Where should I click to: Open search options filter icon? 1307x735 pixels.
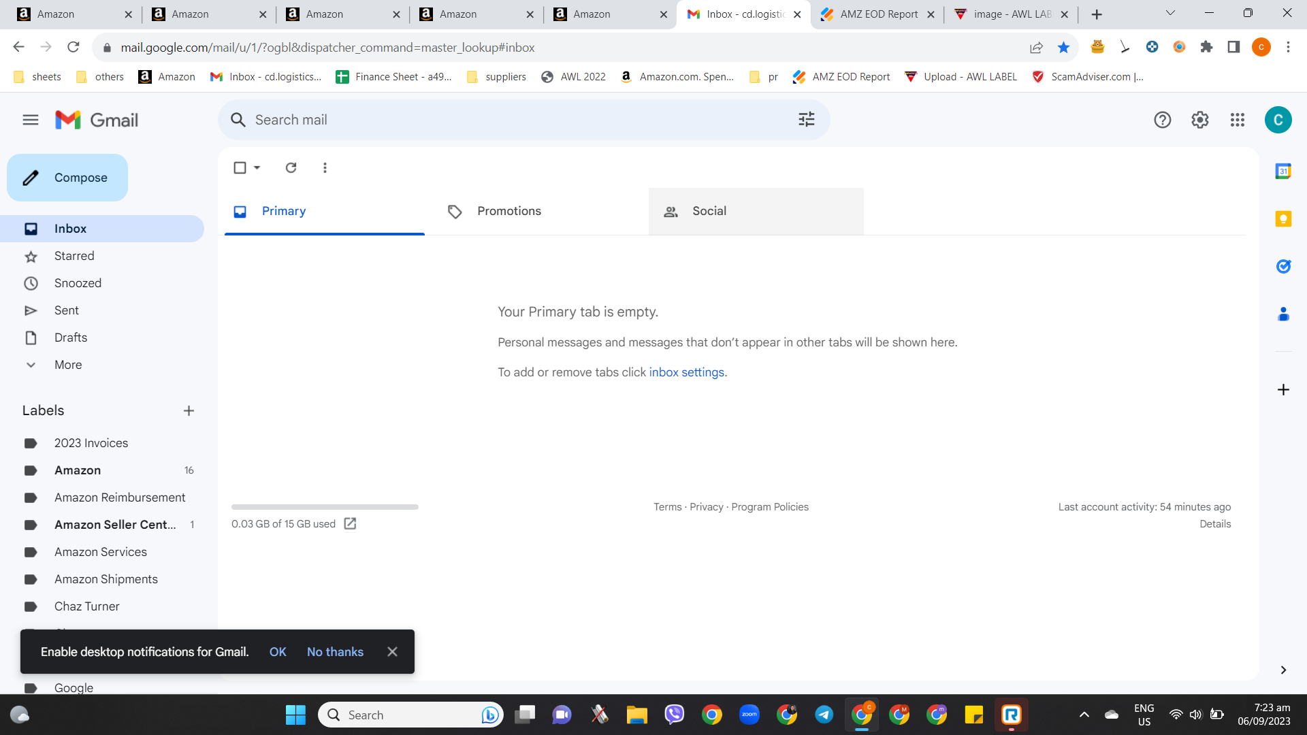coord(807,120)
